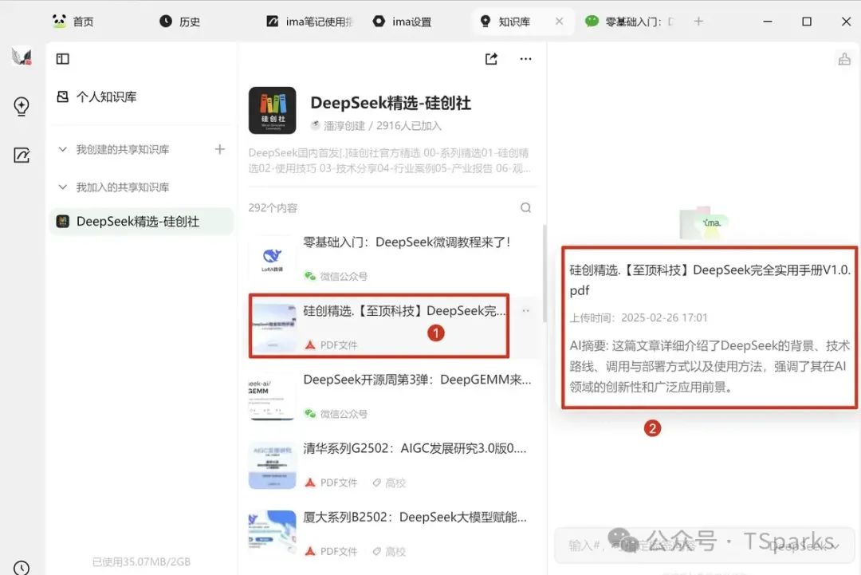The width and height of the screenshot is (861, 575).
Task: Search within the 292 contents
Action: 525,207
